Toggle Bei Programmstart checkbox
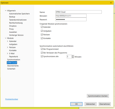Viewport: 115px width, 109px height. [x=42, y=49]
